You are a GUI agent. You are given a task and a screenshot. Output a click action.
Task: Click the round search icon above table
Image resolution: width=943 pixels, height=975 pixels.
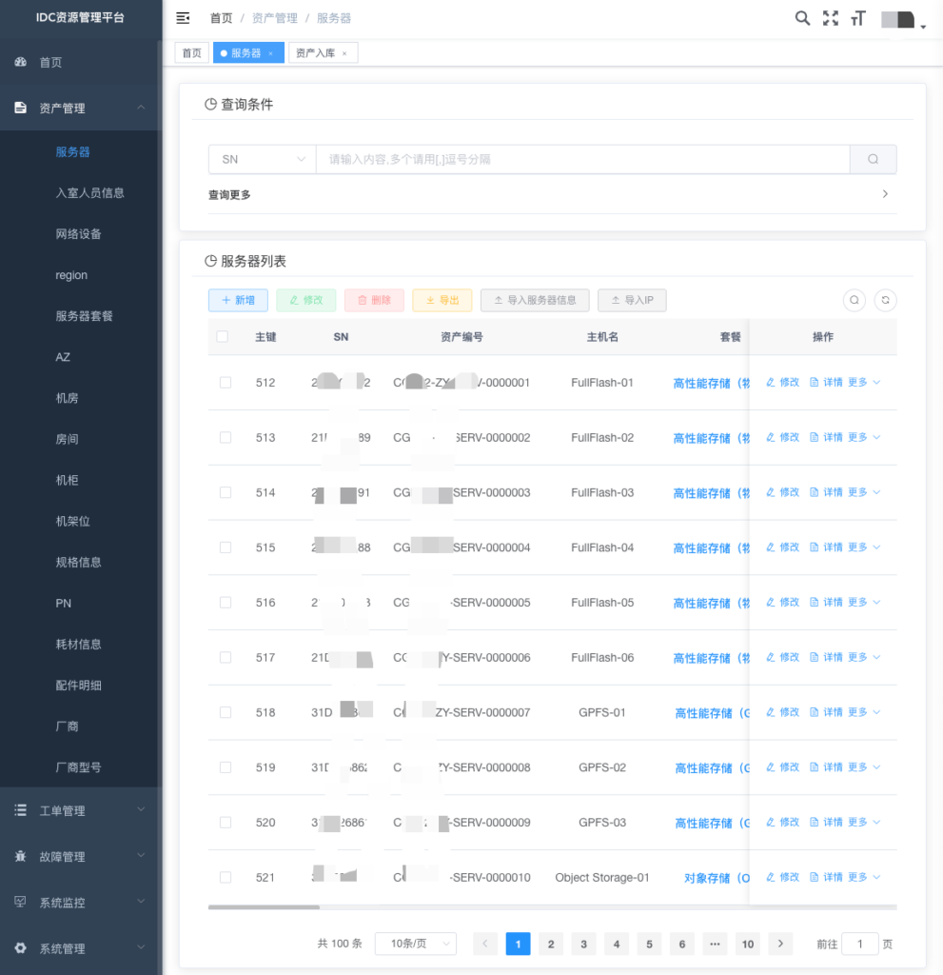coord(855,300)
